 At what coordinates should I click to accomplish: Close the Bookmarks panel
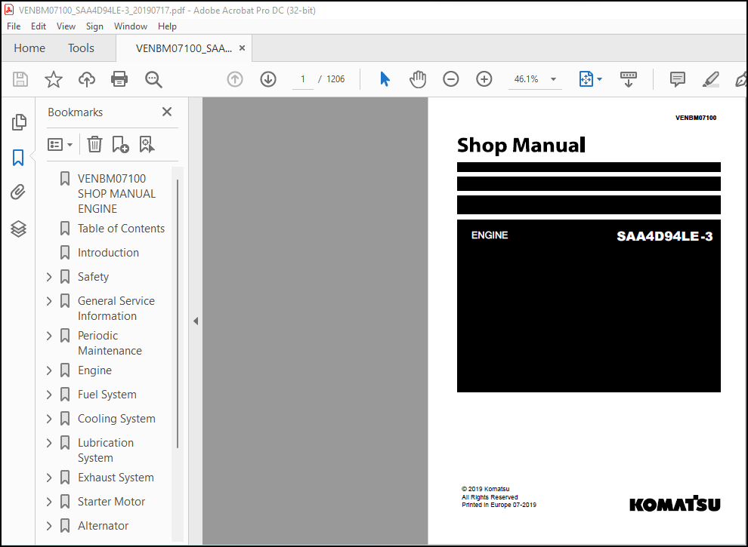tap(166, 112)
